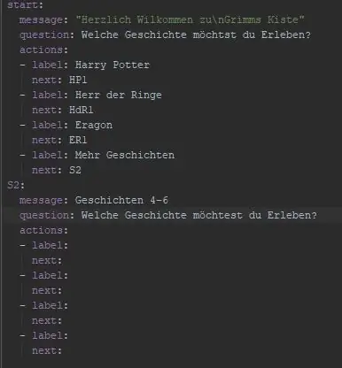Click the first empty 'label:' under S2

[50, 245]
